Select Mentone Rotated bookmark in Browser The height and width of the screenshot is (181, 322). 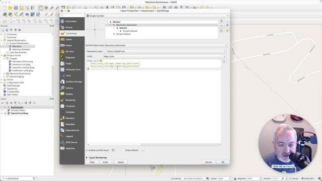point(21,49)
